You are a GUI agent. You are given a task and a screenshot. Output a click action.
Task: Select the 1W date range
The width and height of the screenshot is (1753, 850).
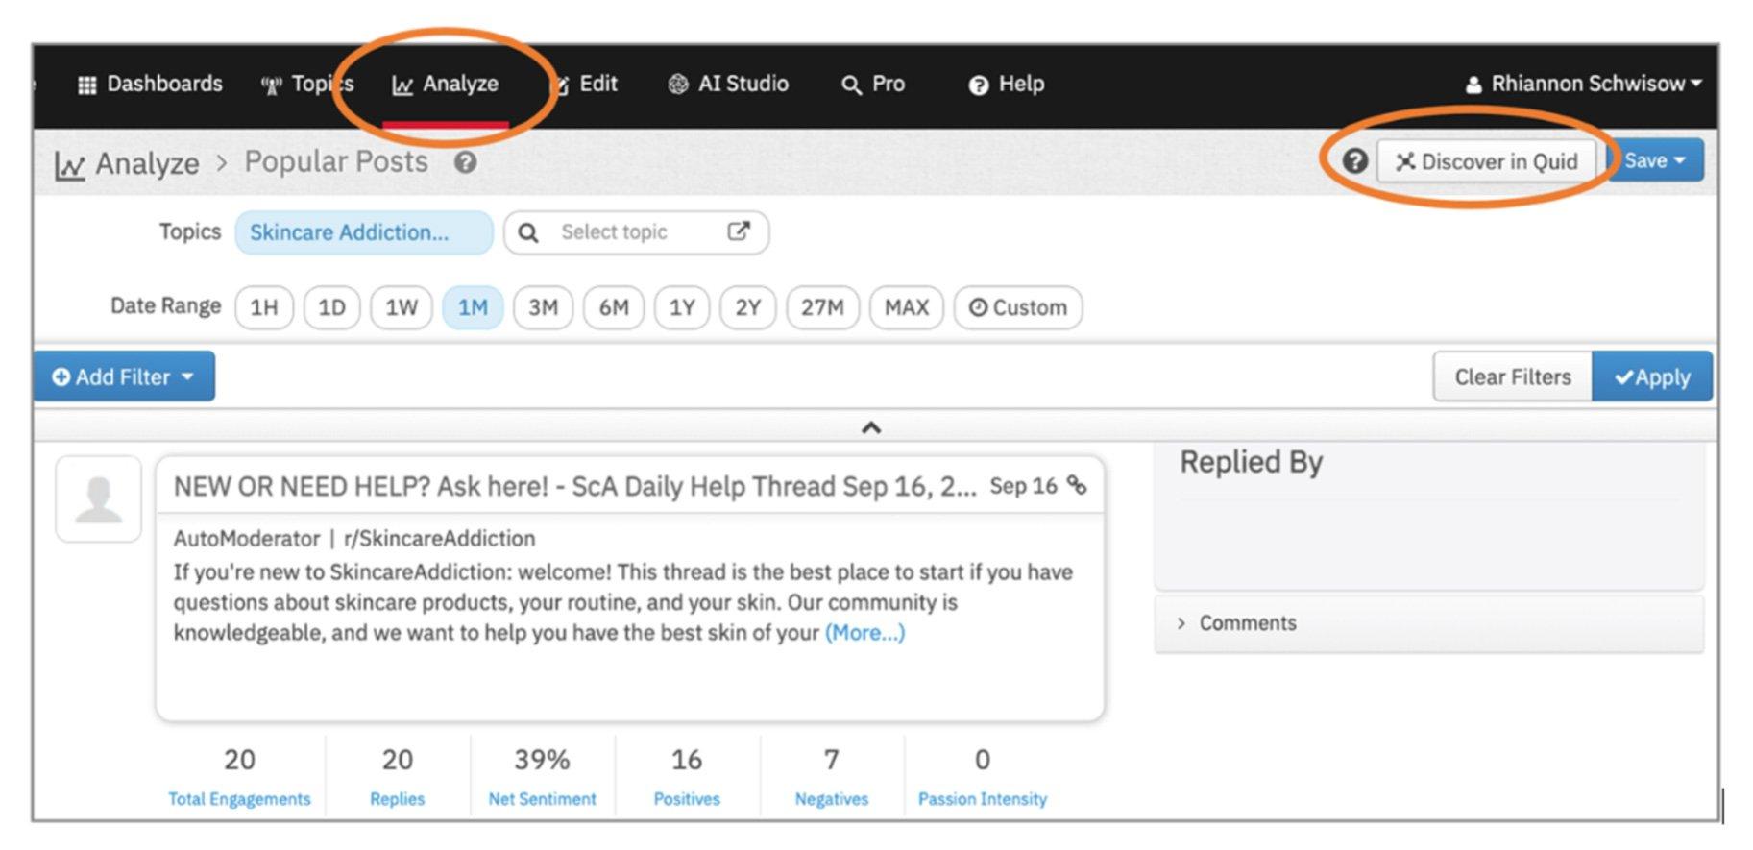point(402,307)
